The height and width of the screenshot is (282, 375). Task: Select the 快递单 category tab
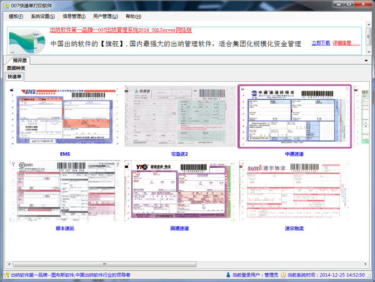click(14, 76)
